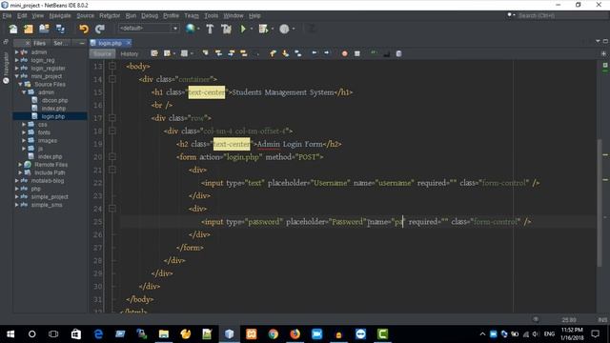Click the Profile Project circle icon
Viewport: 610px width, 343px height.
coord(284,29)
